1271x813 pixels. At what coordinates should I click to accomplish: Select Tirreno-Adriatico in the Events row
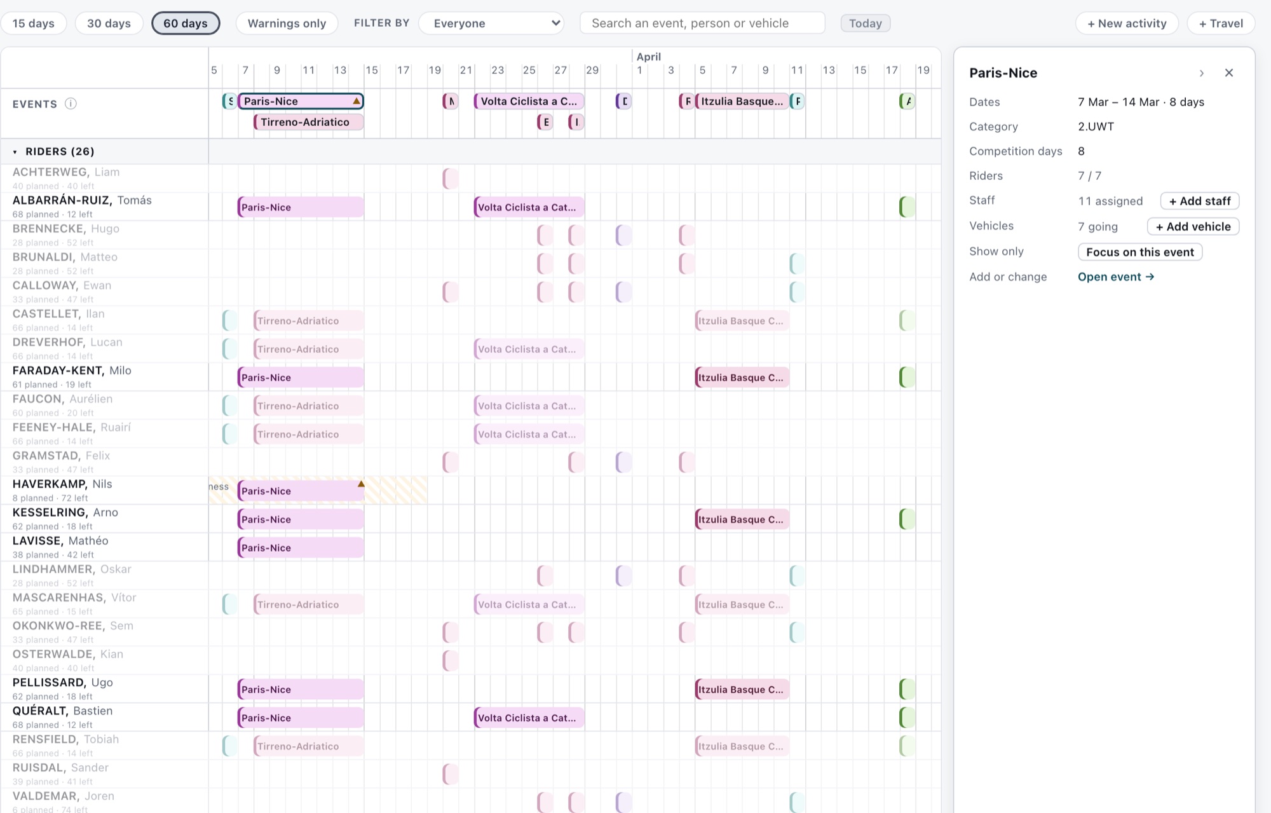[x=309, y=122]
